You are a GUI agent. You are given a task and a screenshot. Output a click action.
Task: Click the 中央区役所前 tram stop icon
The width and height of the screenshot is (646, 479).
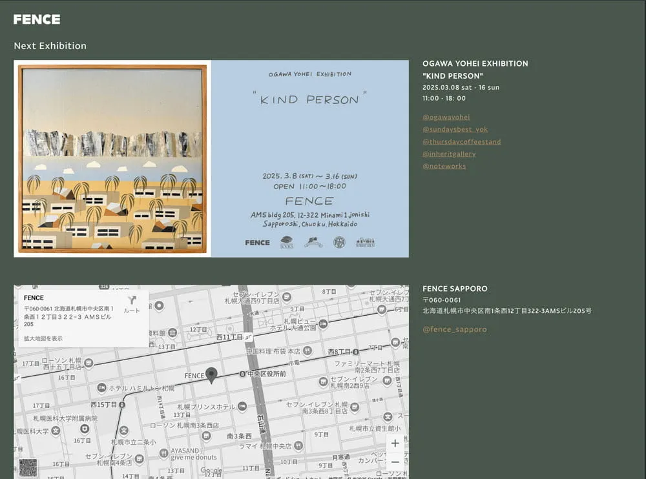pyautogui.click(x=242, y=374)
